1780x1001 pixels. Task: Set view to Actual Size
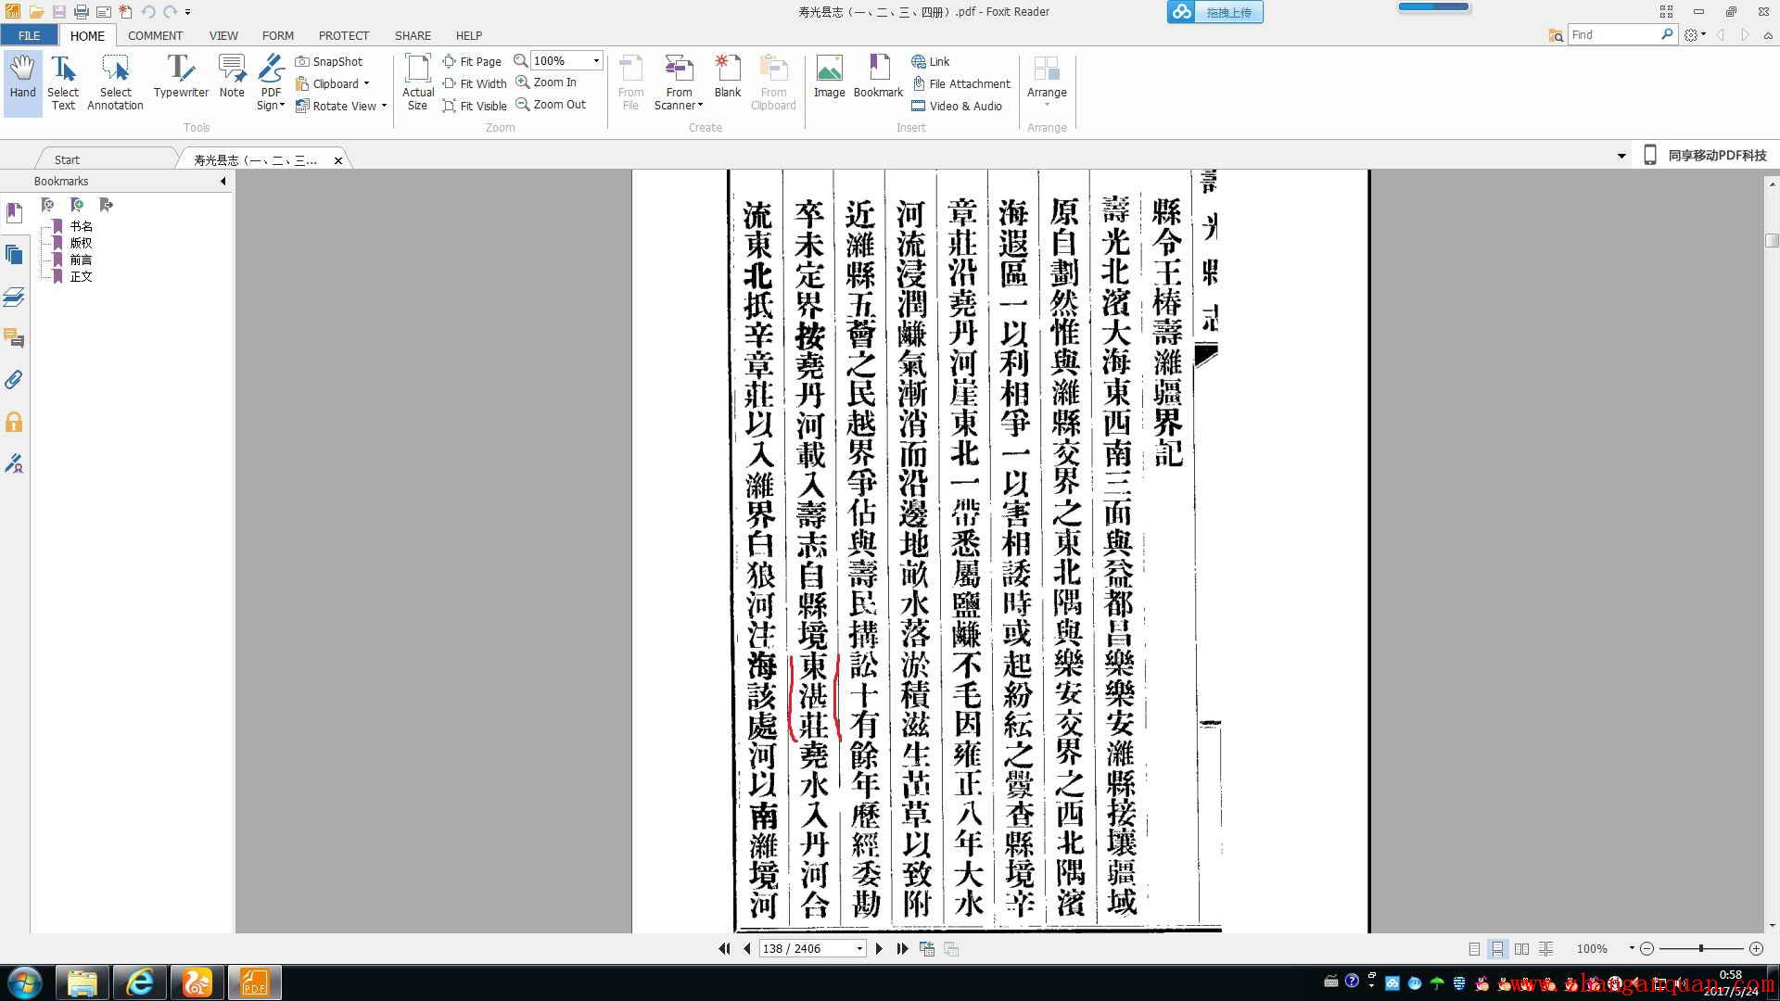[418, 82]
